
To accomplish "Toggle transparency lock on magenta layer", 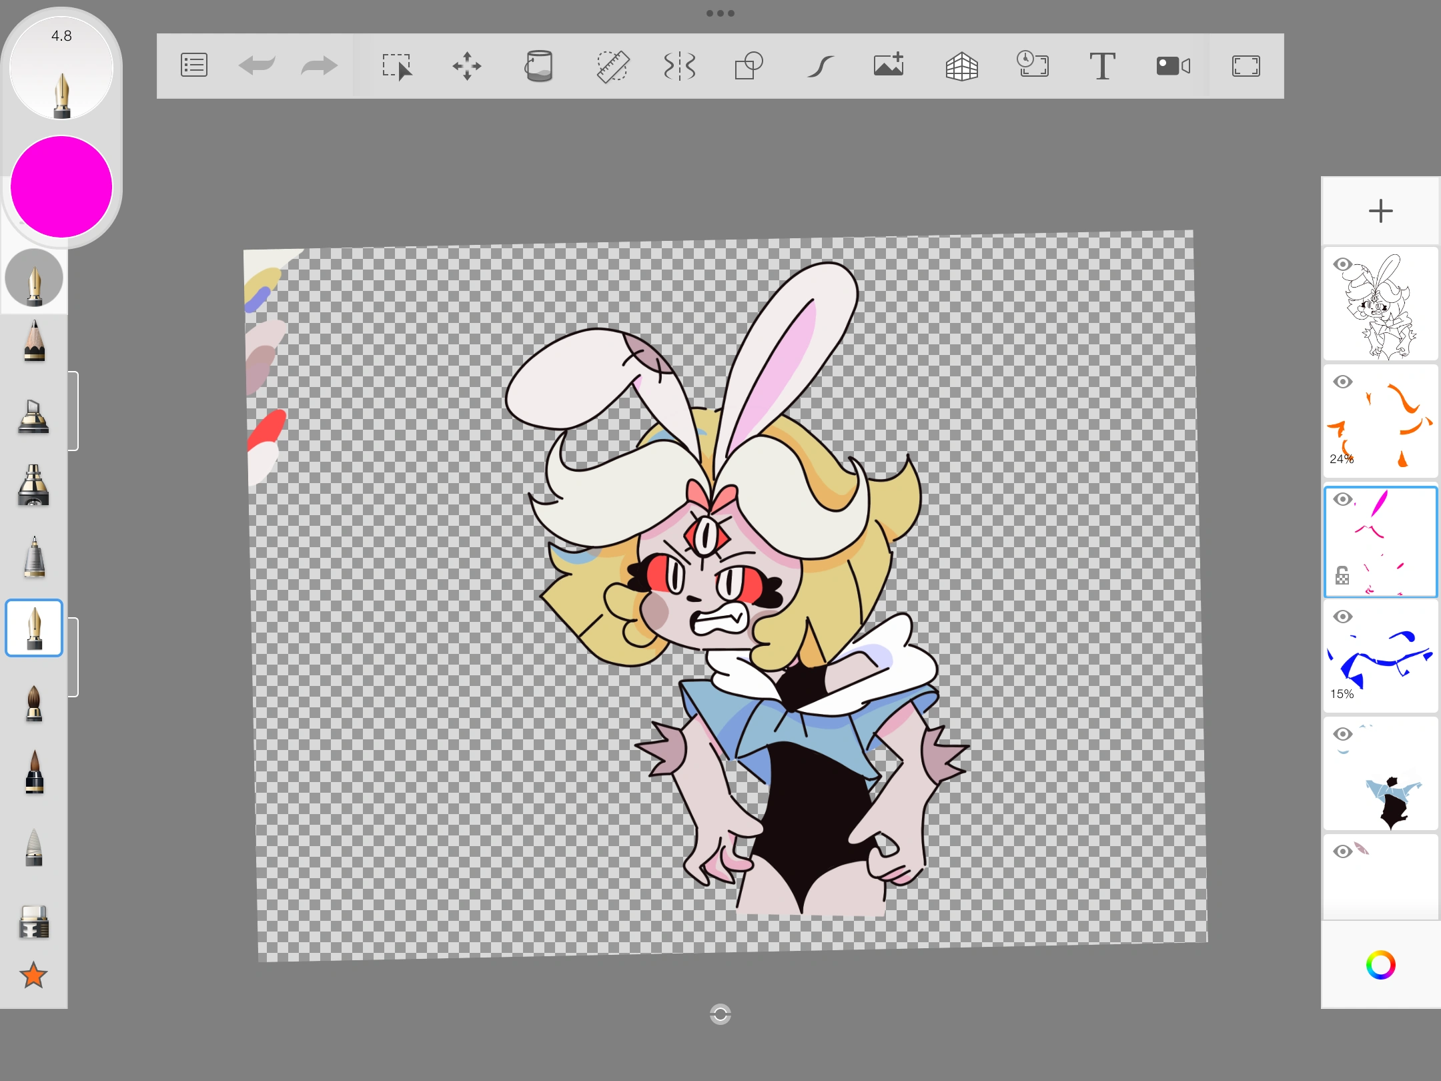I will pos(1342,575).
